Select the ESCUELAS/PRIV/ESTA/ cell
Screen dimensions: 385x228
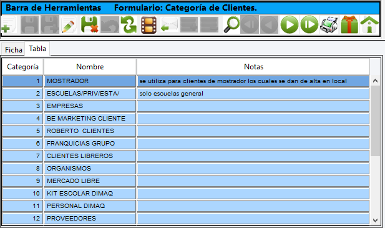click(90, 94)
